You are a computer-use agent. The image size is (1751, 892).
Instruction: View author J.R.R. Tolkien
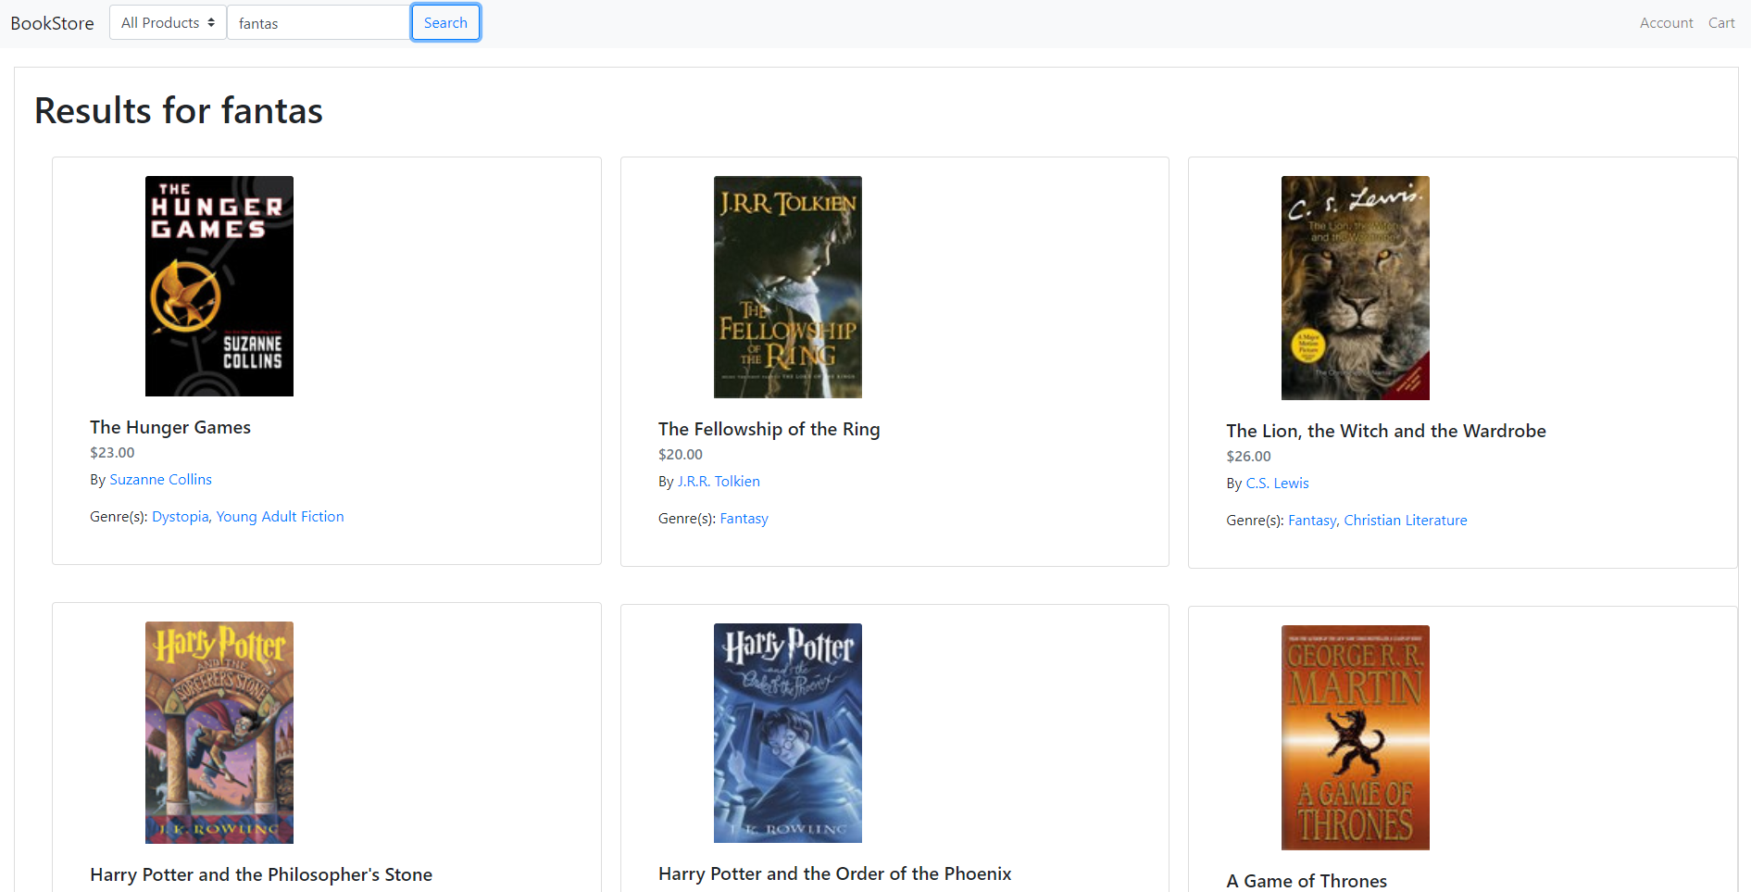[x=719, y=482]
